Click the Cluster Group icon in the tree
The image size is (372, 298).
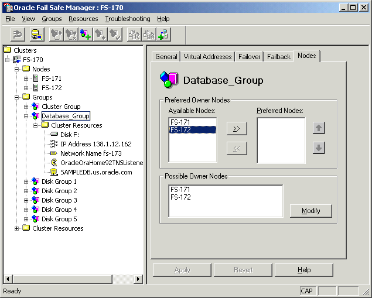(36, 107)
